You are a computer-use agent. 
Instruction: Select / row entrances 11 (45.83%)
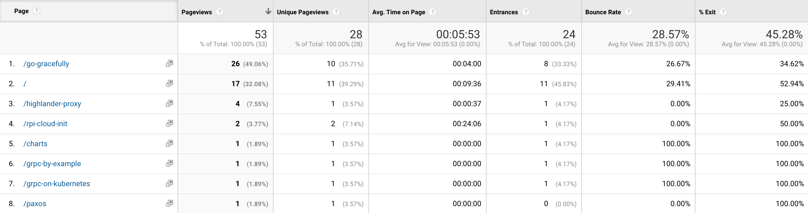pos(558,84)
